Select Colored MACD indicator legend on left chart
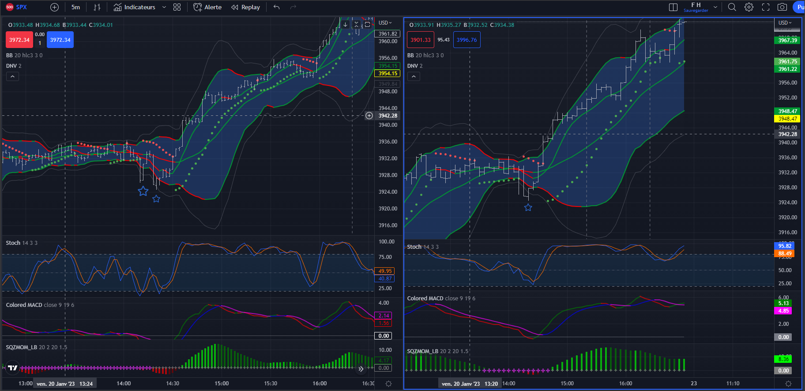This screenshot has width=805, height=391. pos(40,305)
